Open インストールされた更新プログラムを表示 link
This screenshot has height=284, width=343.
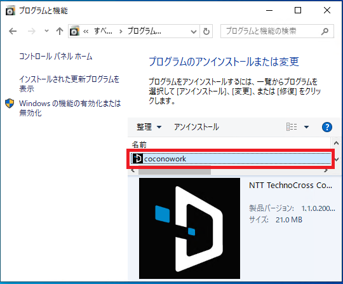coord(69,84)
